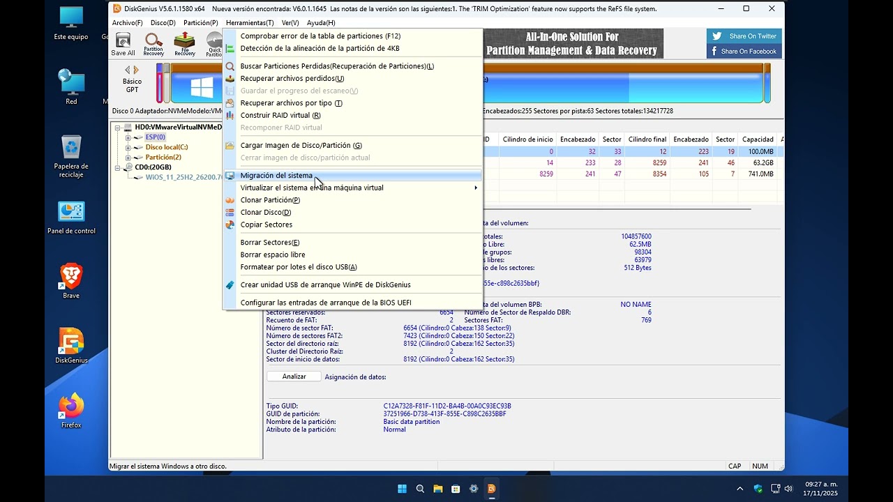
Task: Select Copiar Sectores entry
Action: (352, 225)
